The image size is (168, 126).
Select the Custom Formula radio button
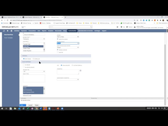tap(72, 65)
